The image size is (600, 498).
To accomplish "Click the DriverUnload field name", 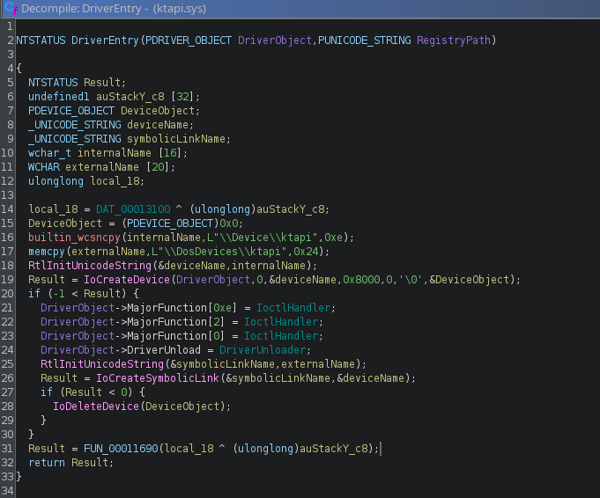I will click(164, 349).
